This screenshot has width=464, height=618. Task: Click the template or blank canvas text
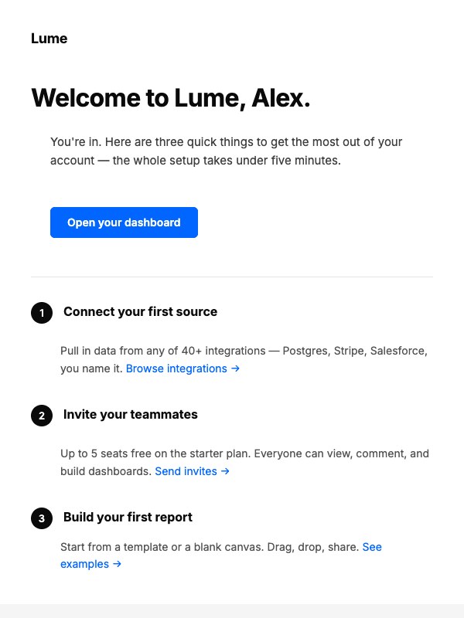[x=210, y=547]
